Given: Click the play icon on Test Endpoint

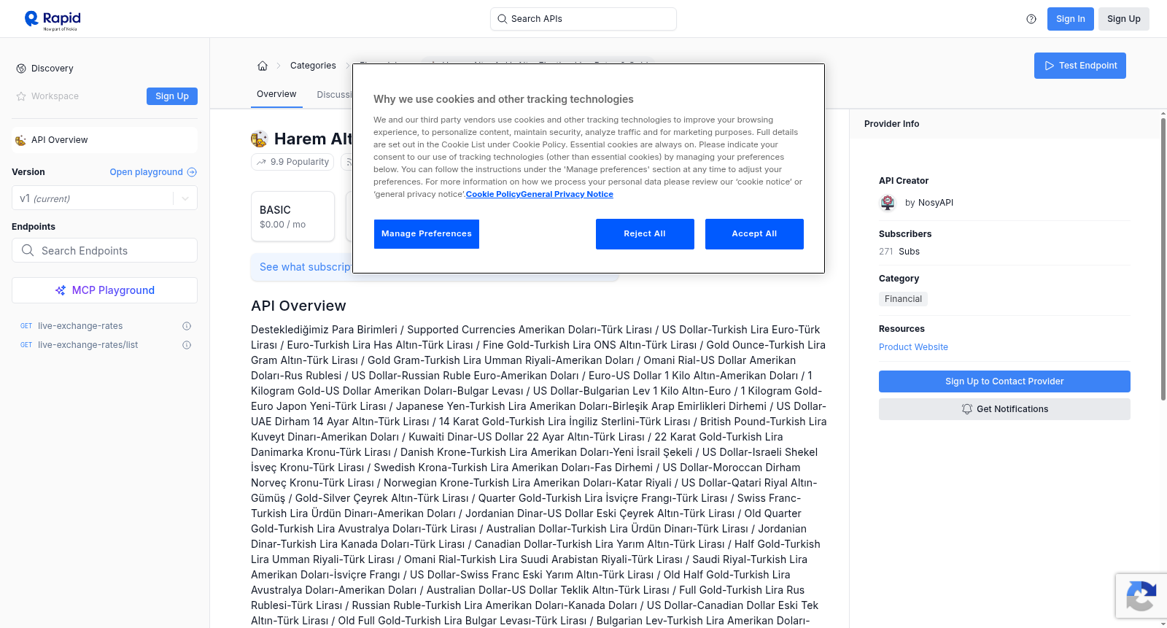Looking at the screenshot, I should coord(1050,66).
